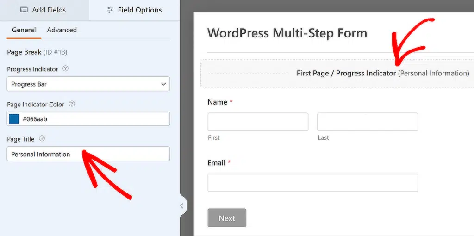Image resolution: width=474 pixels, height=236 pixels.
Task: Click the Personal Information page title field
Action: coord(88,154)
